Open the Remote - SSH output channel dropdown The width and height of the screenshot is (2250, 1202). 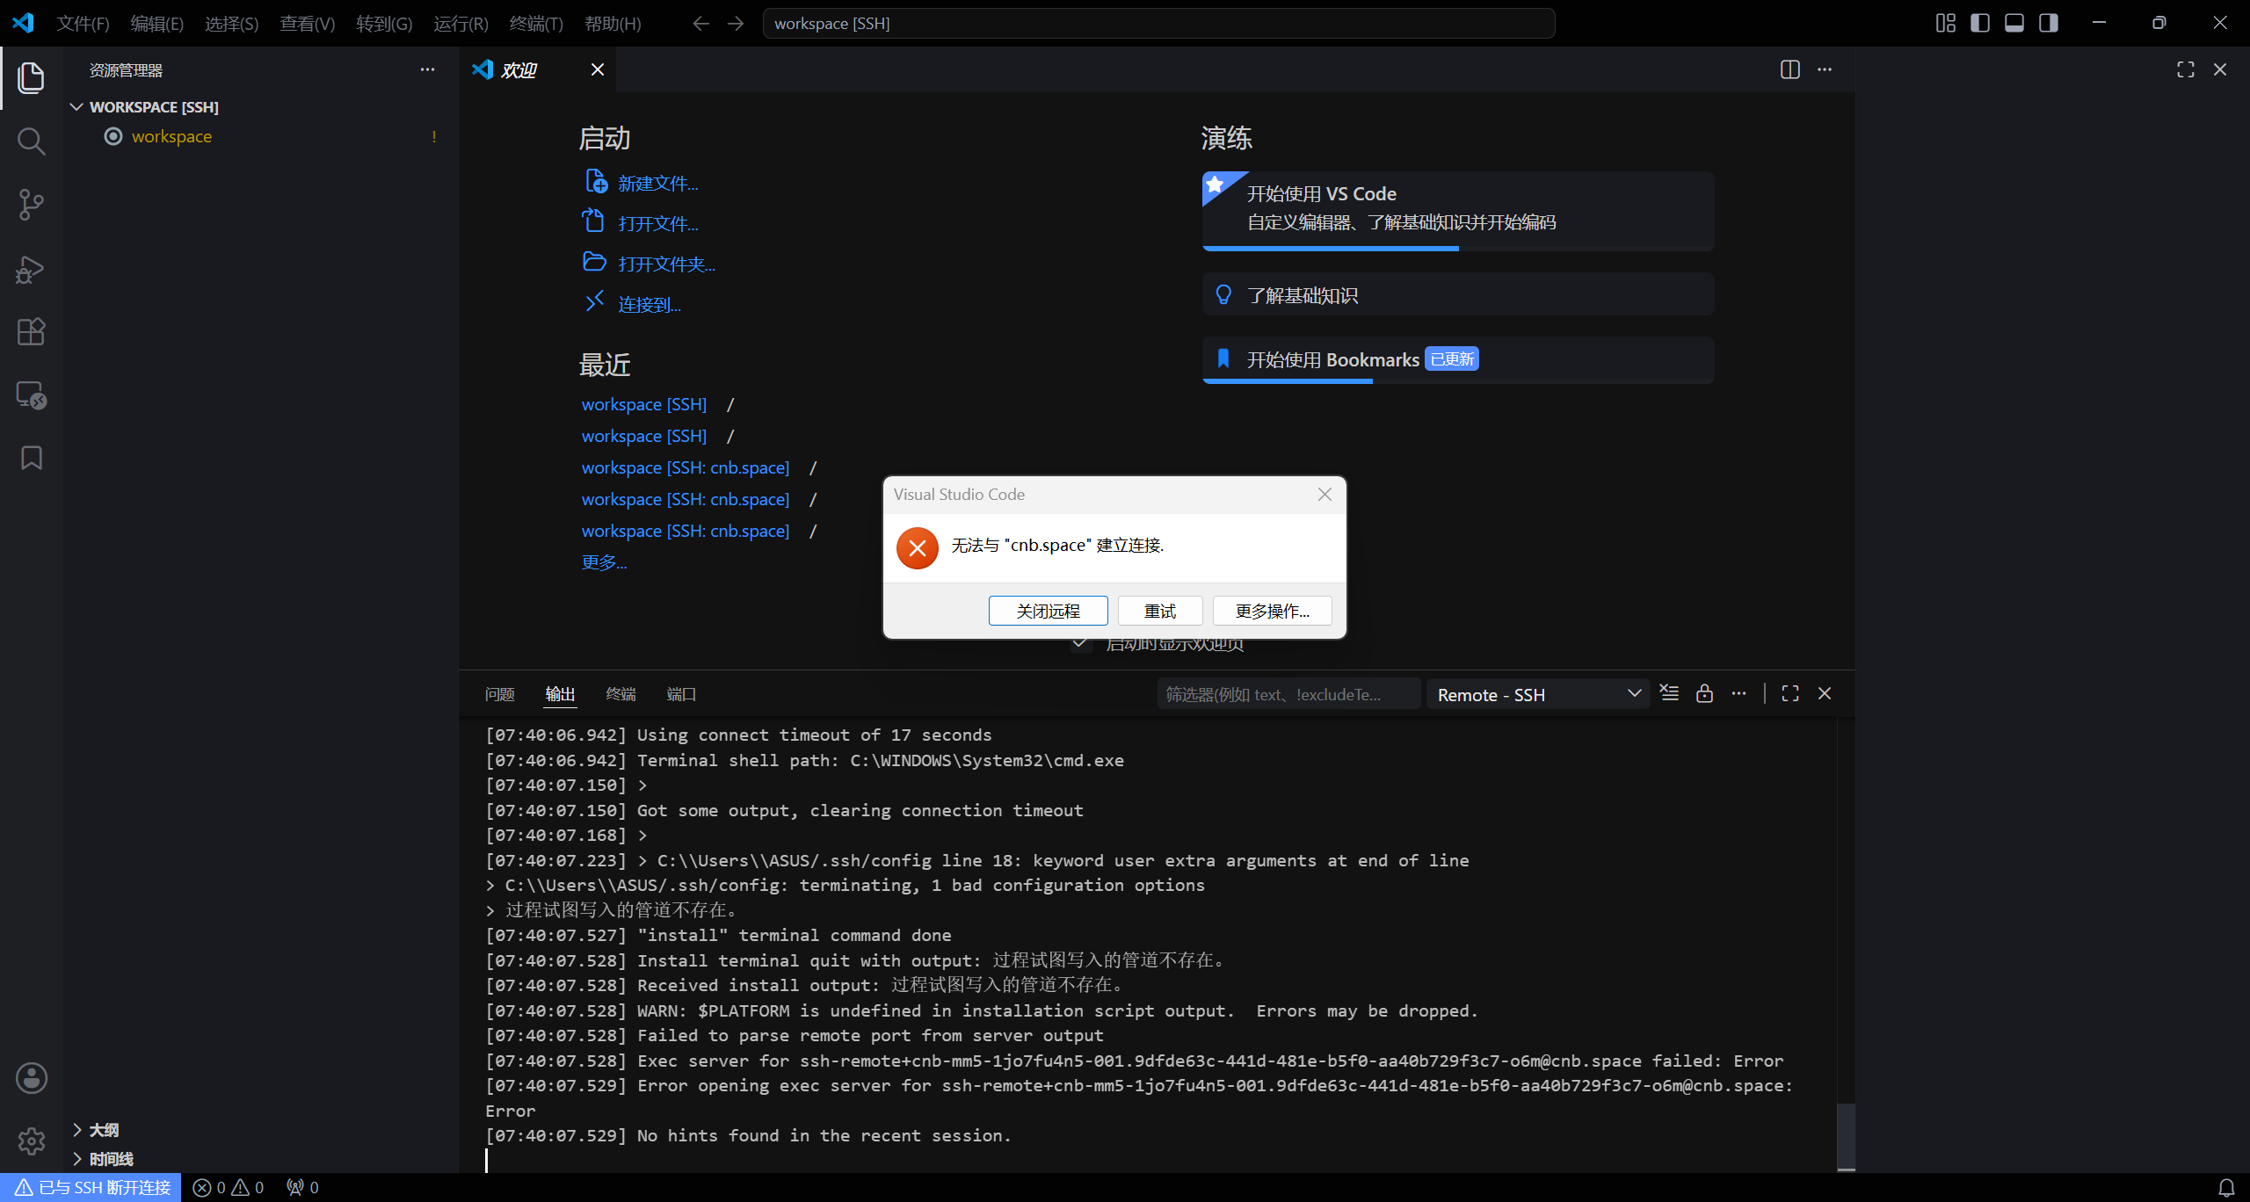[1538, 694]
